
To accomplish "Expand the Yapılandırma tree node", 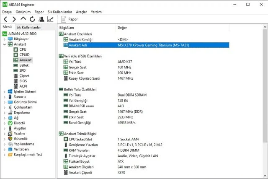I will (5, 144).
